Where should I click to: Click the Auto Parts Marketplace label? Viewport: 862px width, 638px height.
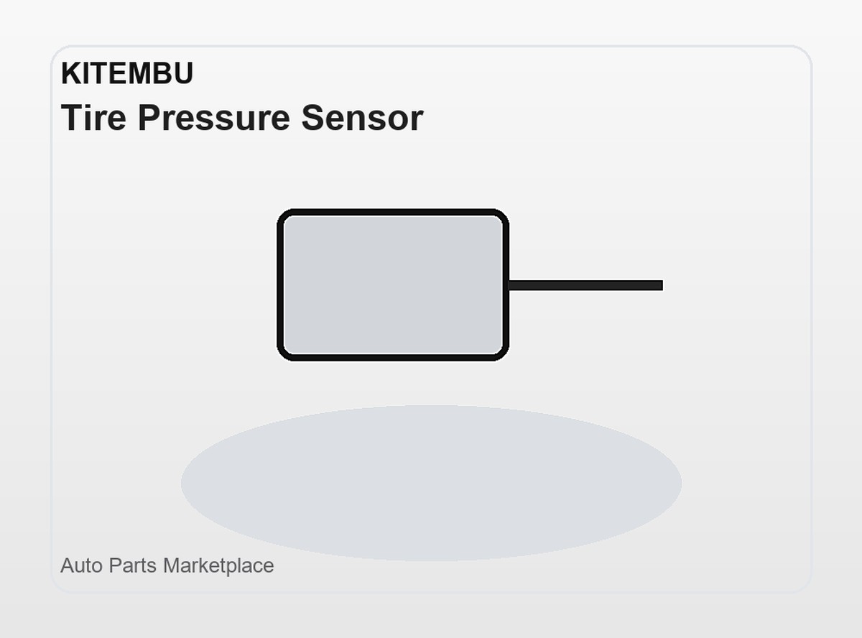pos(167,565)
